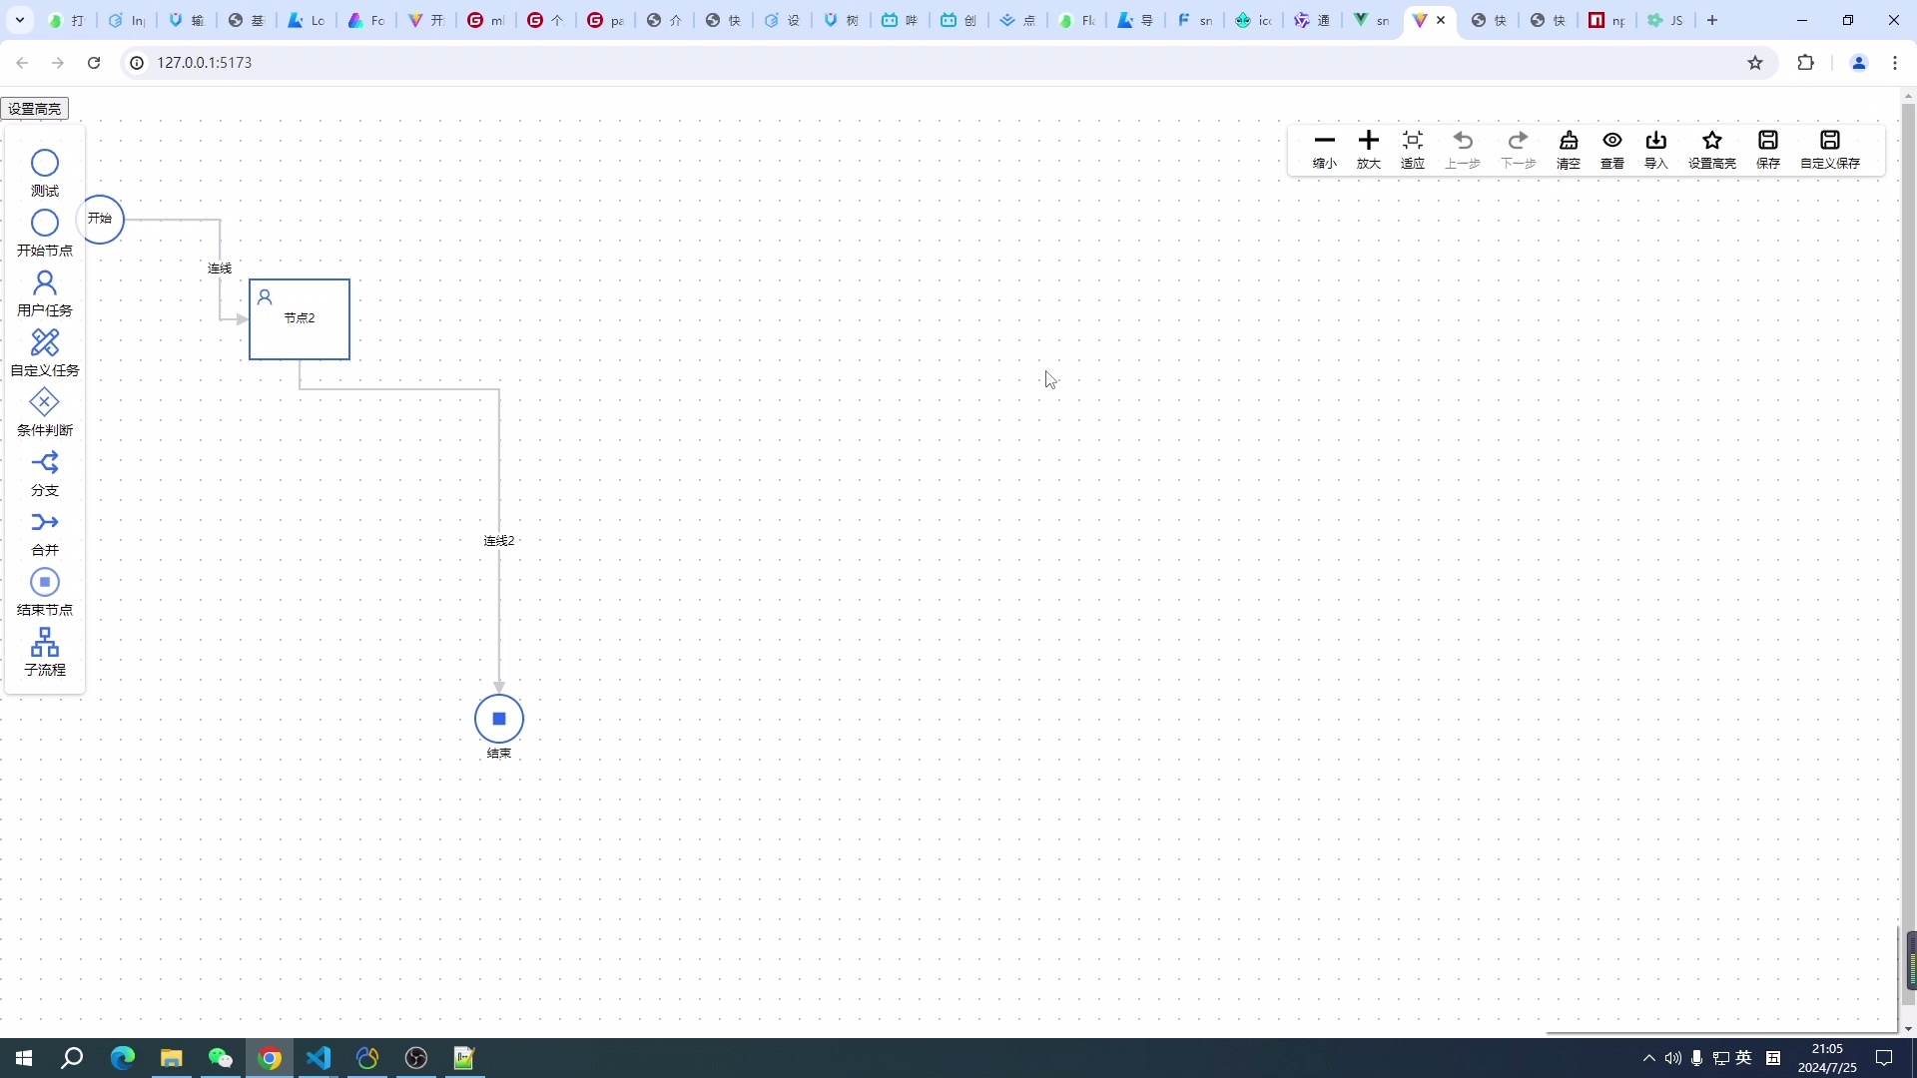The image size is (1917, 1078).
Task: Click the 开始节点 start node icon
Action: [45, 224]
